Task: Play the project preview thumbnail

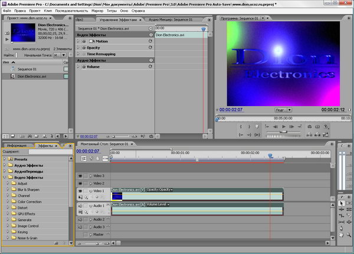Action: click(7, 39)
